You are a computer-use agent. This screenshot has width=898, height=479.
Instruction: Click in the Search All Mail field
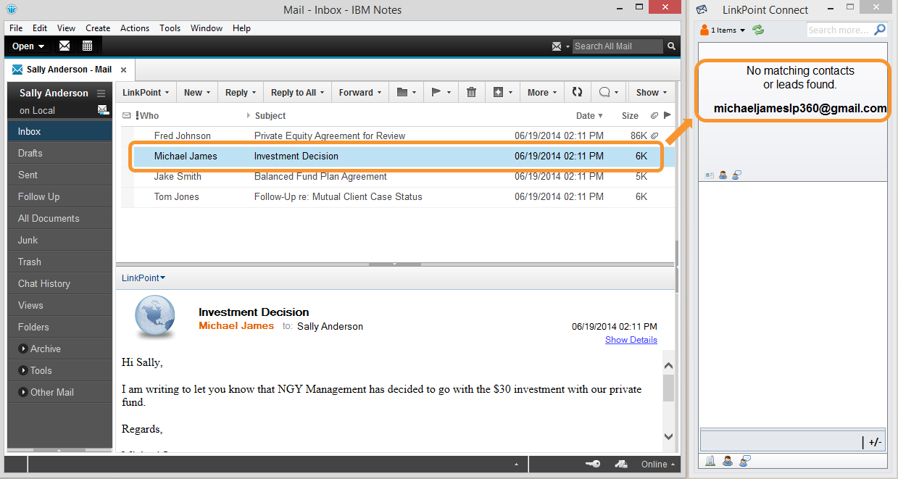[618, 46]
